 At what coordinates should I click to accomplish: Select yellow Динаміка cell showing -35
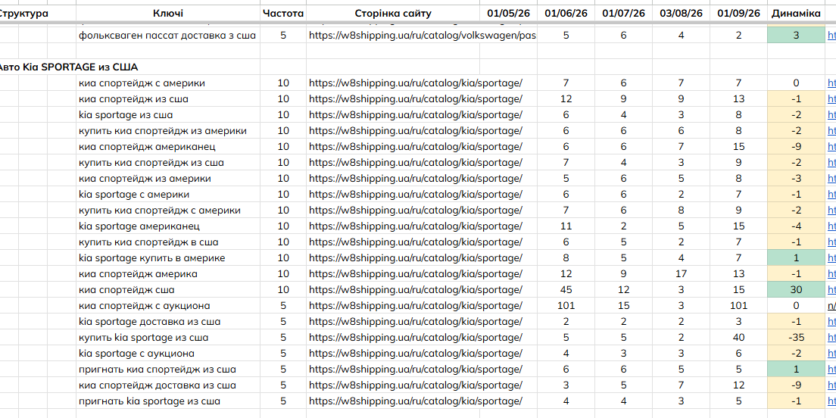(x=796, y=337)
